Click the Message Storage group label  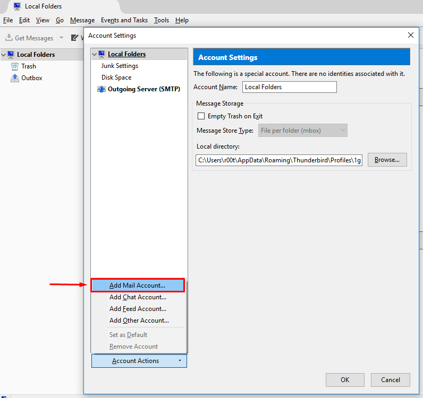pyautogui.click(x=219, y=103)
